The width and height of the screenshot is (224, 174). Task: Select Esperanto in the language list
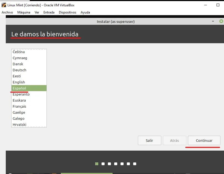point(21,94)
